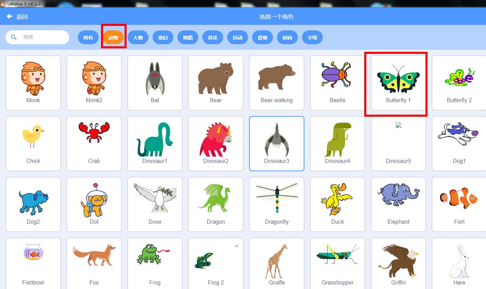The height and width of the screenshot is (289, 486).
Task: Select the Giraffe sprite icon
Action: coord(277,261)
